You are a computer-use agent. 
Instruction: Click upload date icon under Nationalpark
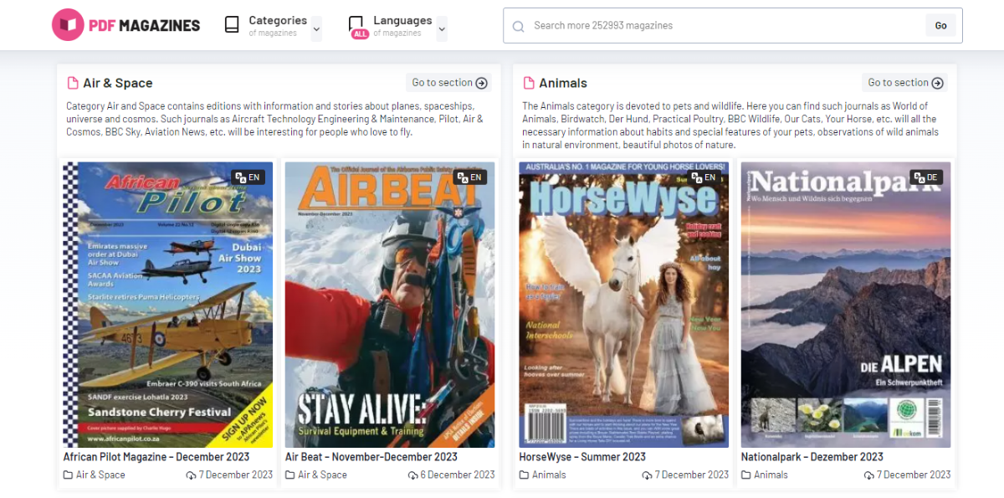pos(869,475)
